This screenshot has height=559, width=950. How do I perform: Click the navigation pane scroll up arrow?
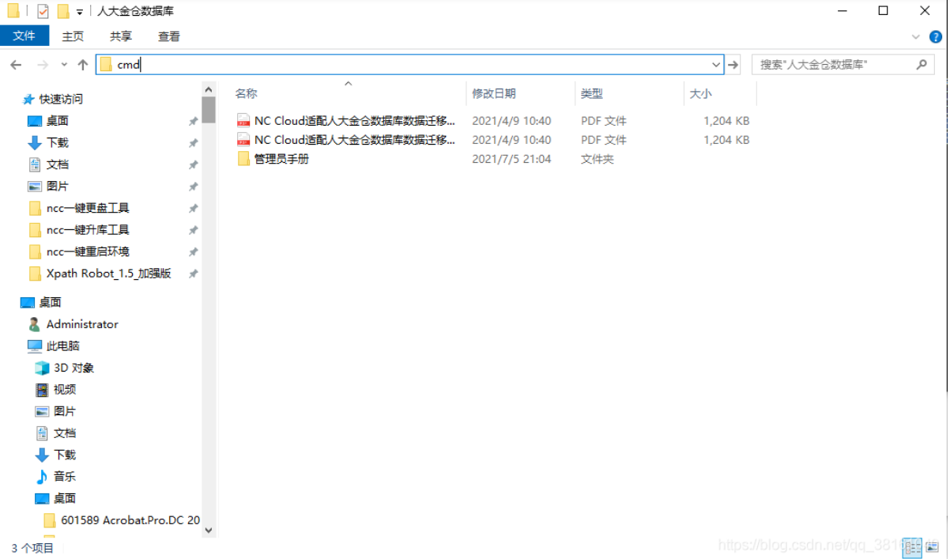209,88
